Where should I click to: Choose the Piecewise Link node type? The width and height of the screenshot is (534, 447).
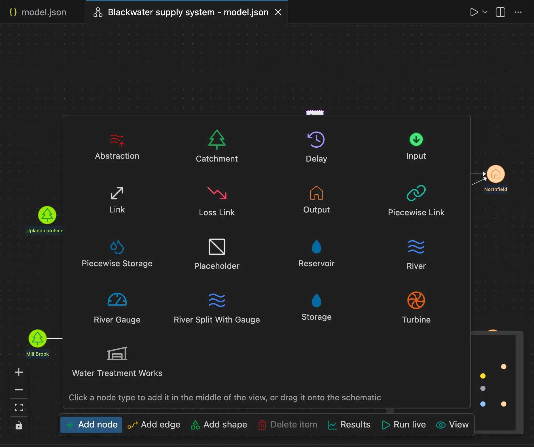(x=416, y=200)
